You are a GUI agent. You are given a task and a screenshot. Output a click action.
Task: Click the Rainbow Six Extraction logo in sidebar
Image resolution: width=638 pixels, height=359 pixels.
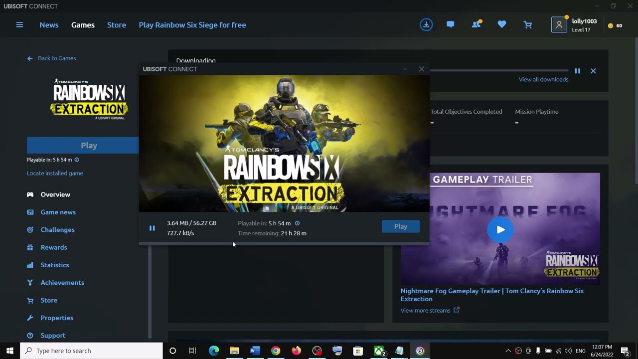click(89, 99)
